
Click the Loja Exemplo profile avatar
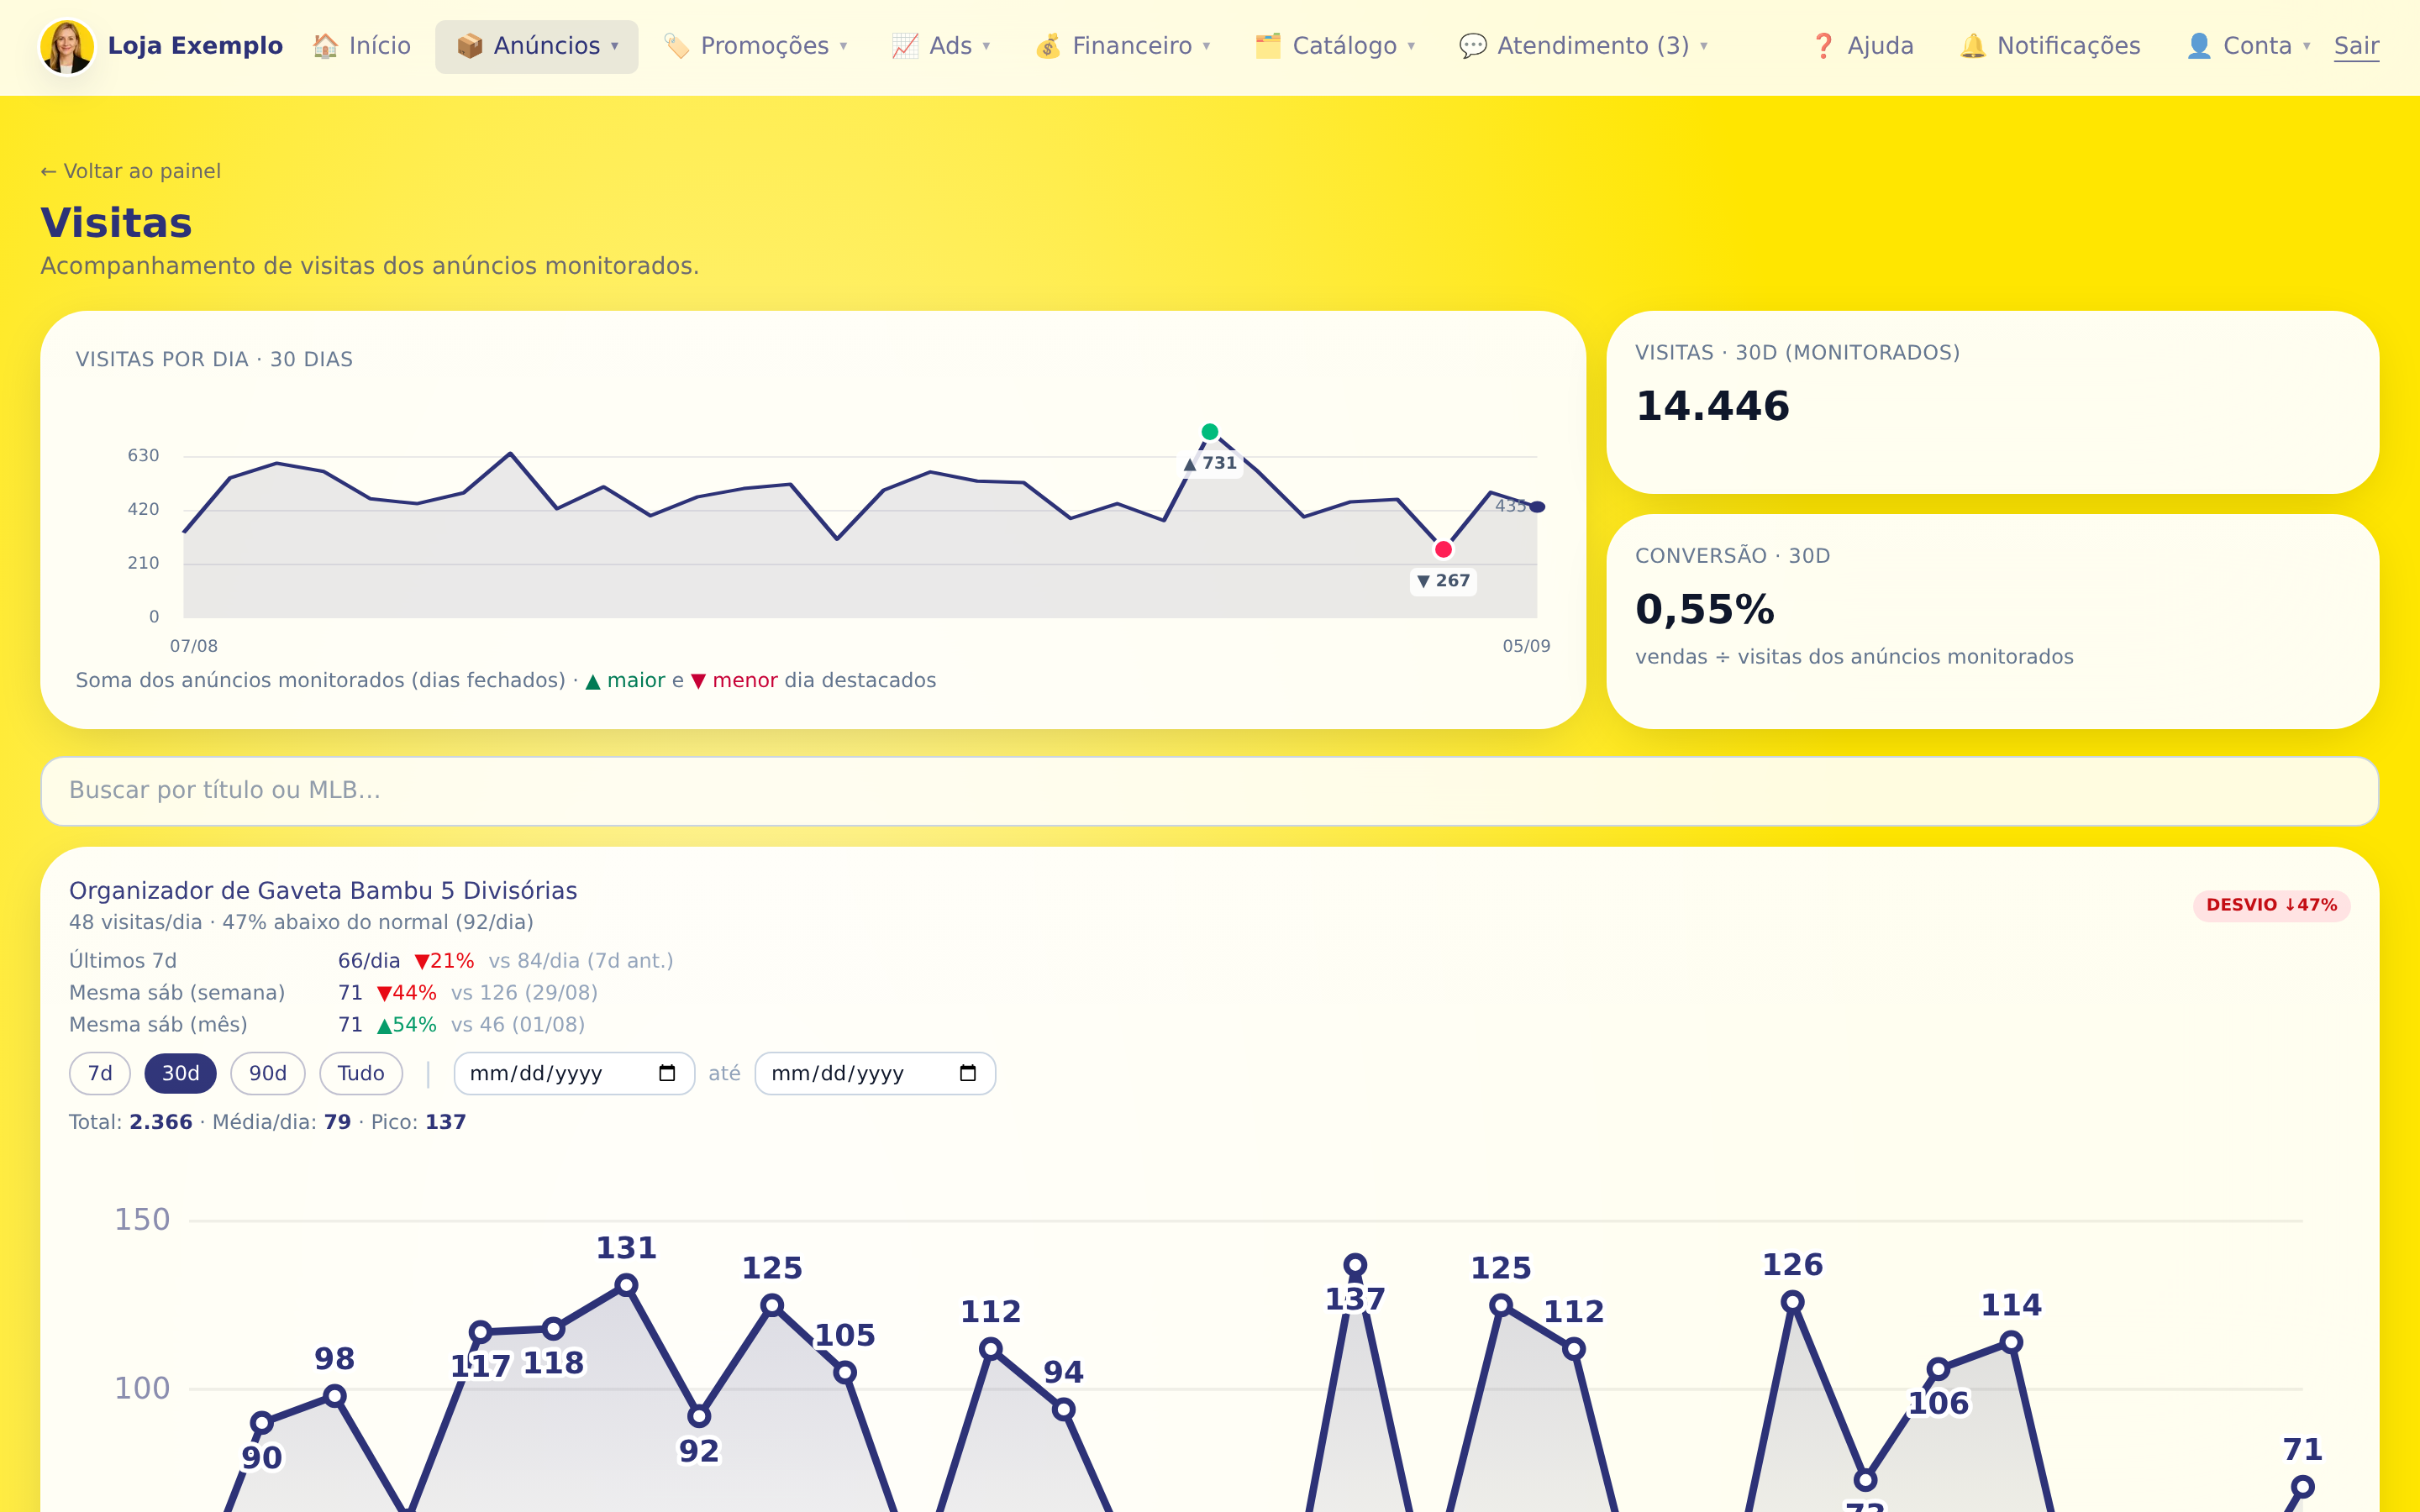67,46
